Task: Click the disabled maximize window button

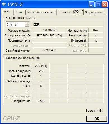Action: (x=98, y=4)
